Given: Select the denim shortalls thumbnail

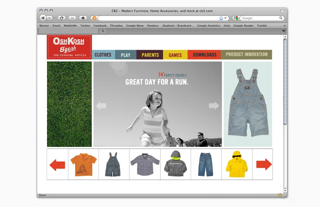Looking at the screenshot, I should (113, 164).
